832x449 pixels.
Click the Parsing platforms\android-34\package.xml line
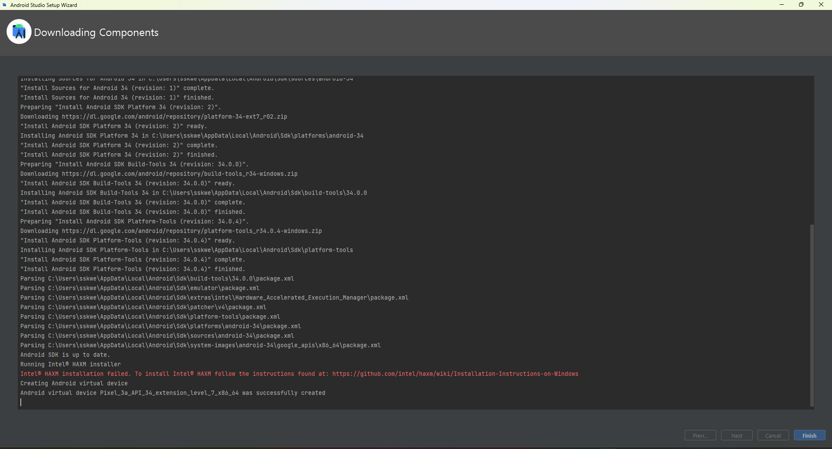(x=161, y=326)
